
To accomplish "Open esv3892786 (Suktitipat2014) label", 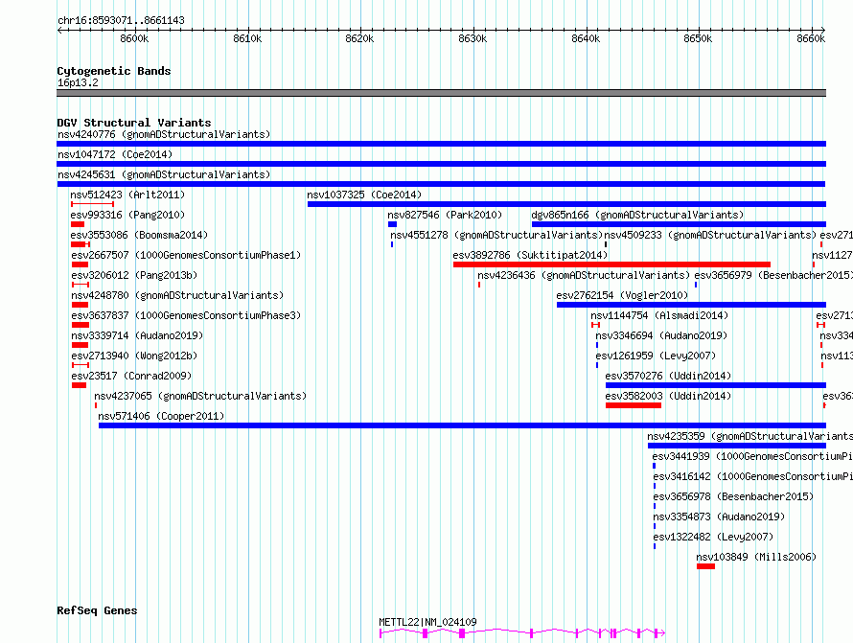I will [x=530, y=255].
